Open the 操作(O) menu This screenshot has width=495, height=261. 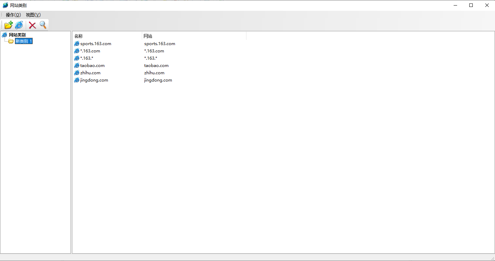coord(13,15)
